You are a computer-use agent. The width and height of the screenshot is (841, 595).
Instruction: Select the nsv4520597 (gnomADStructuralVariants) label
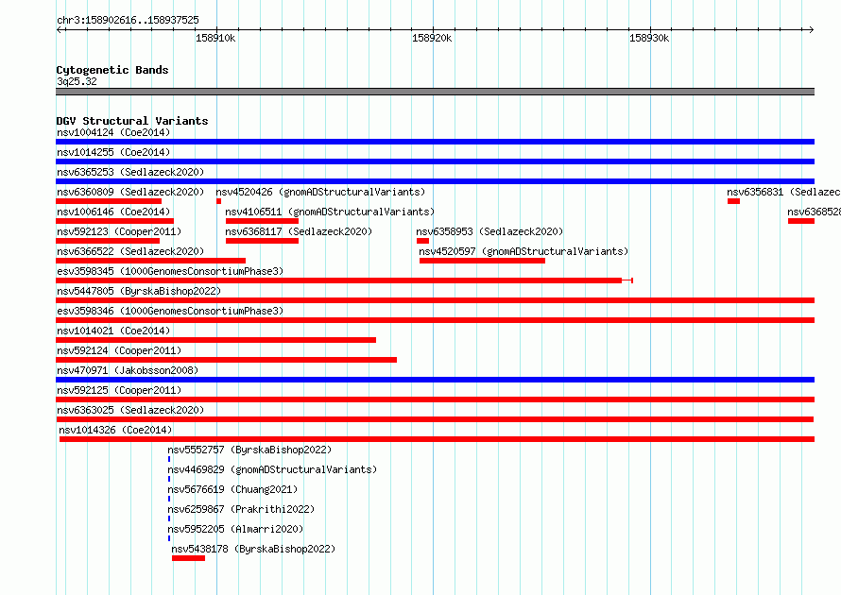pyautogui.click(x=523, y=251)
